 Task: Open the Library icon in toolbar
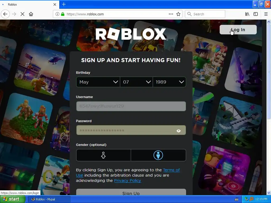(247, 14)
